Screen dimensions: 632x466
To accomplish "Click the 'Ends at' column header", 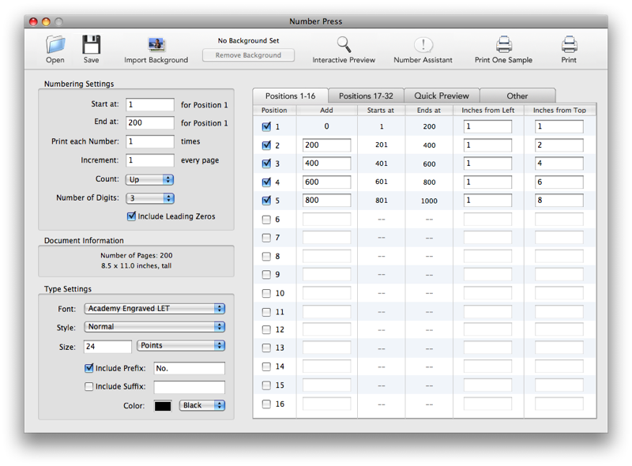I will pos(429,111).
